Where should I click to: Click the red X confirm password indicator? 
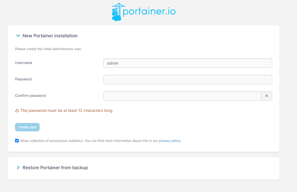[x=267, y=96]
